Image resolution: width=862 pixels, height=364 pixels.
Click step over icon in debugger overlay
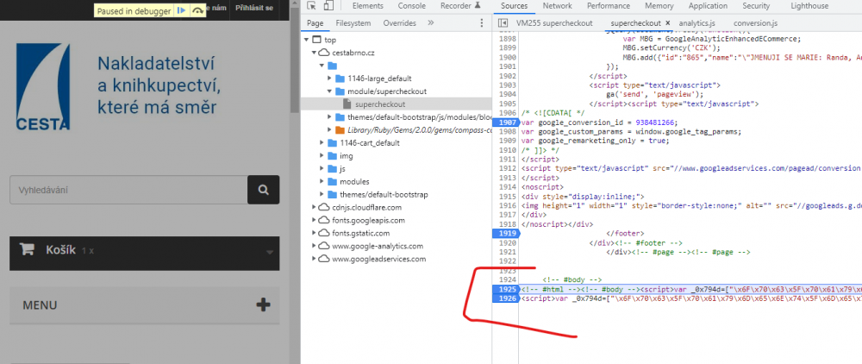pyautogui.click(x=198, y=9)
